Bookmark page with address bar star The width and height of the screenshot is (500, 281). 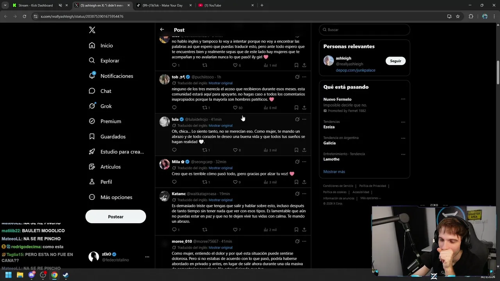click(458, 16)
